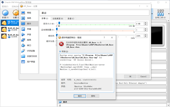
Task: Open toolbar dropdown arrow right of settings dialog
Action: point(152,14)
